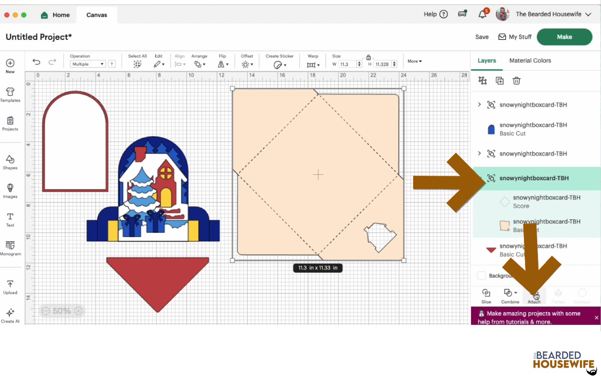Switch to the Material Colors tab

click(530, 60)
